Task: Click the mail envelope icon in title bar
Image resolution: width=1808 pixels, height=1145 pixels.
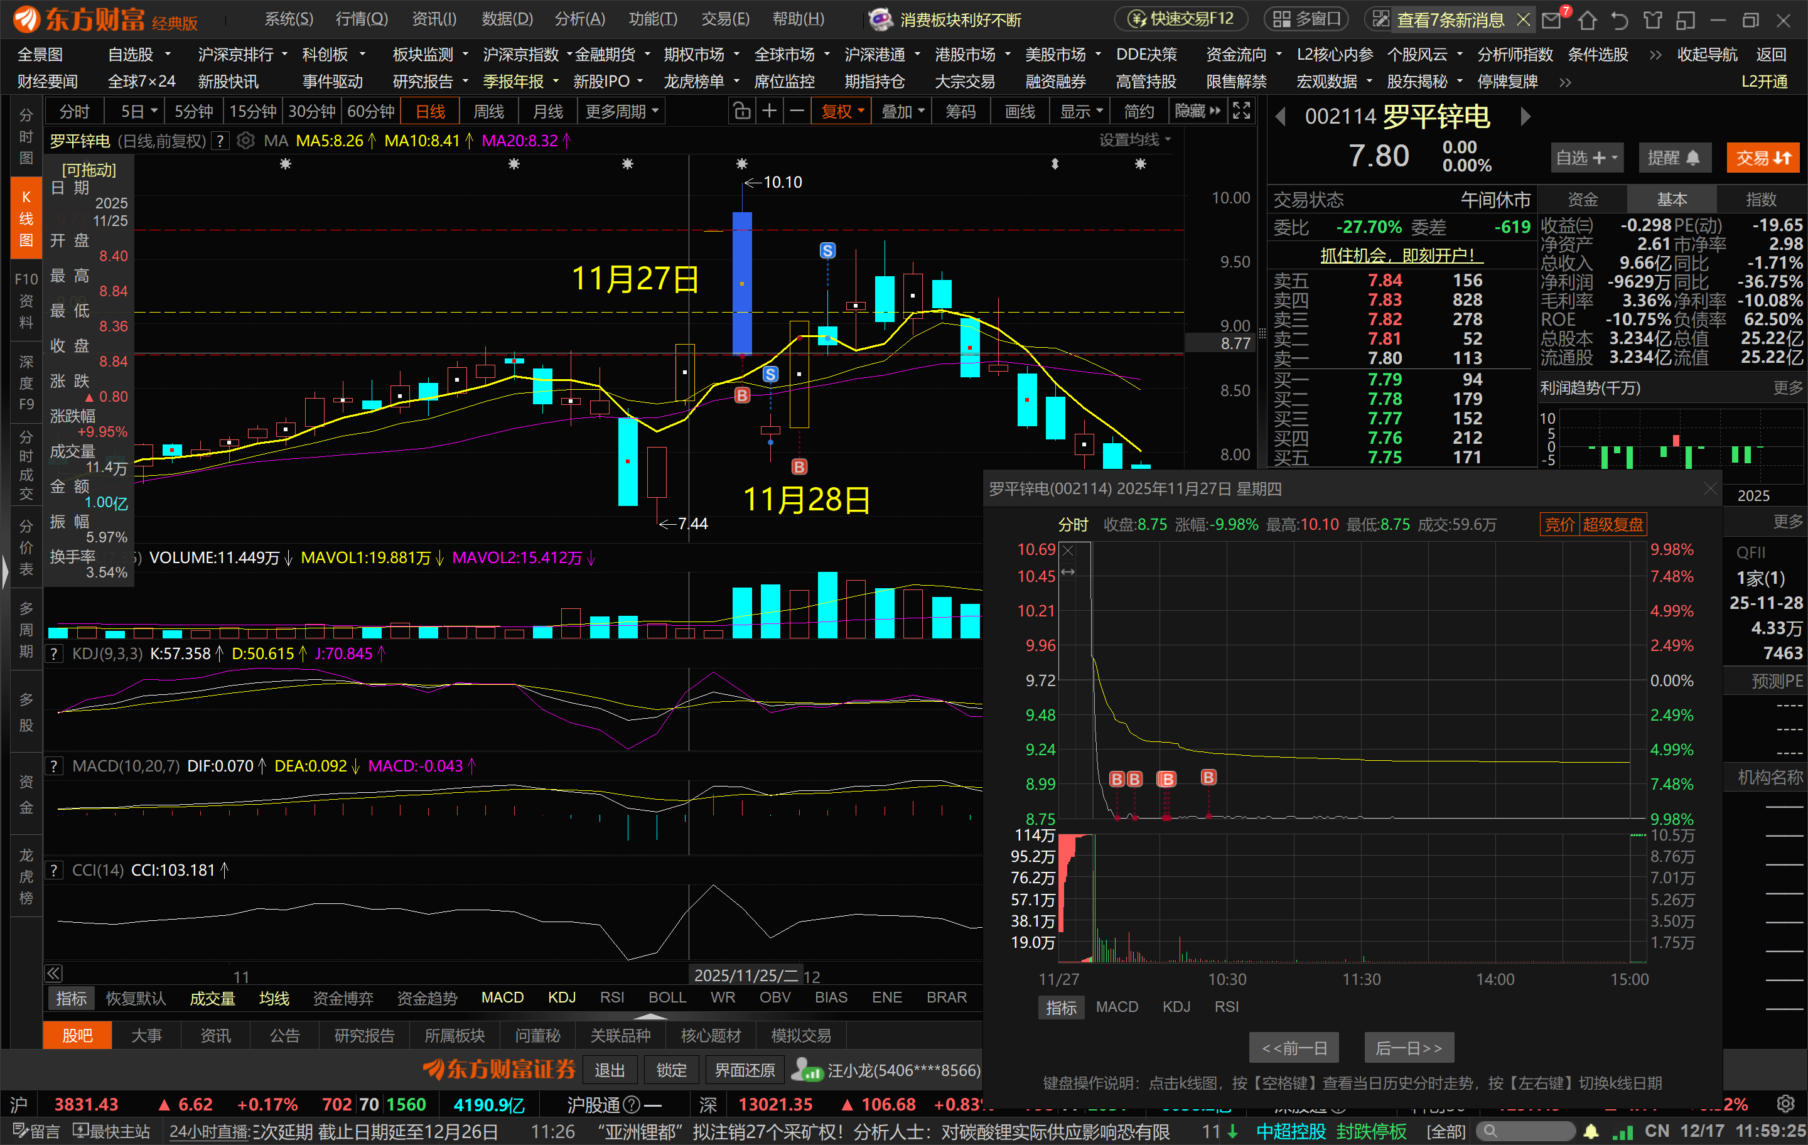Action: (1551, 20)
